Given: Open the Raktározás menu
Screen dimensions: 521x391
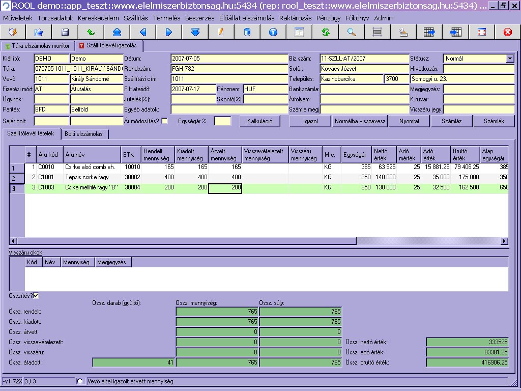Looking at the screenshot, I should pos(296,18).
